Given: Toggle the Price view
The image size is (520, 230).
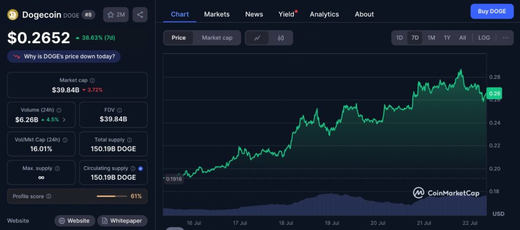Looking at the screenshot, I should 179,37.
